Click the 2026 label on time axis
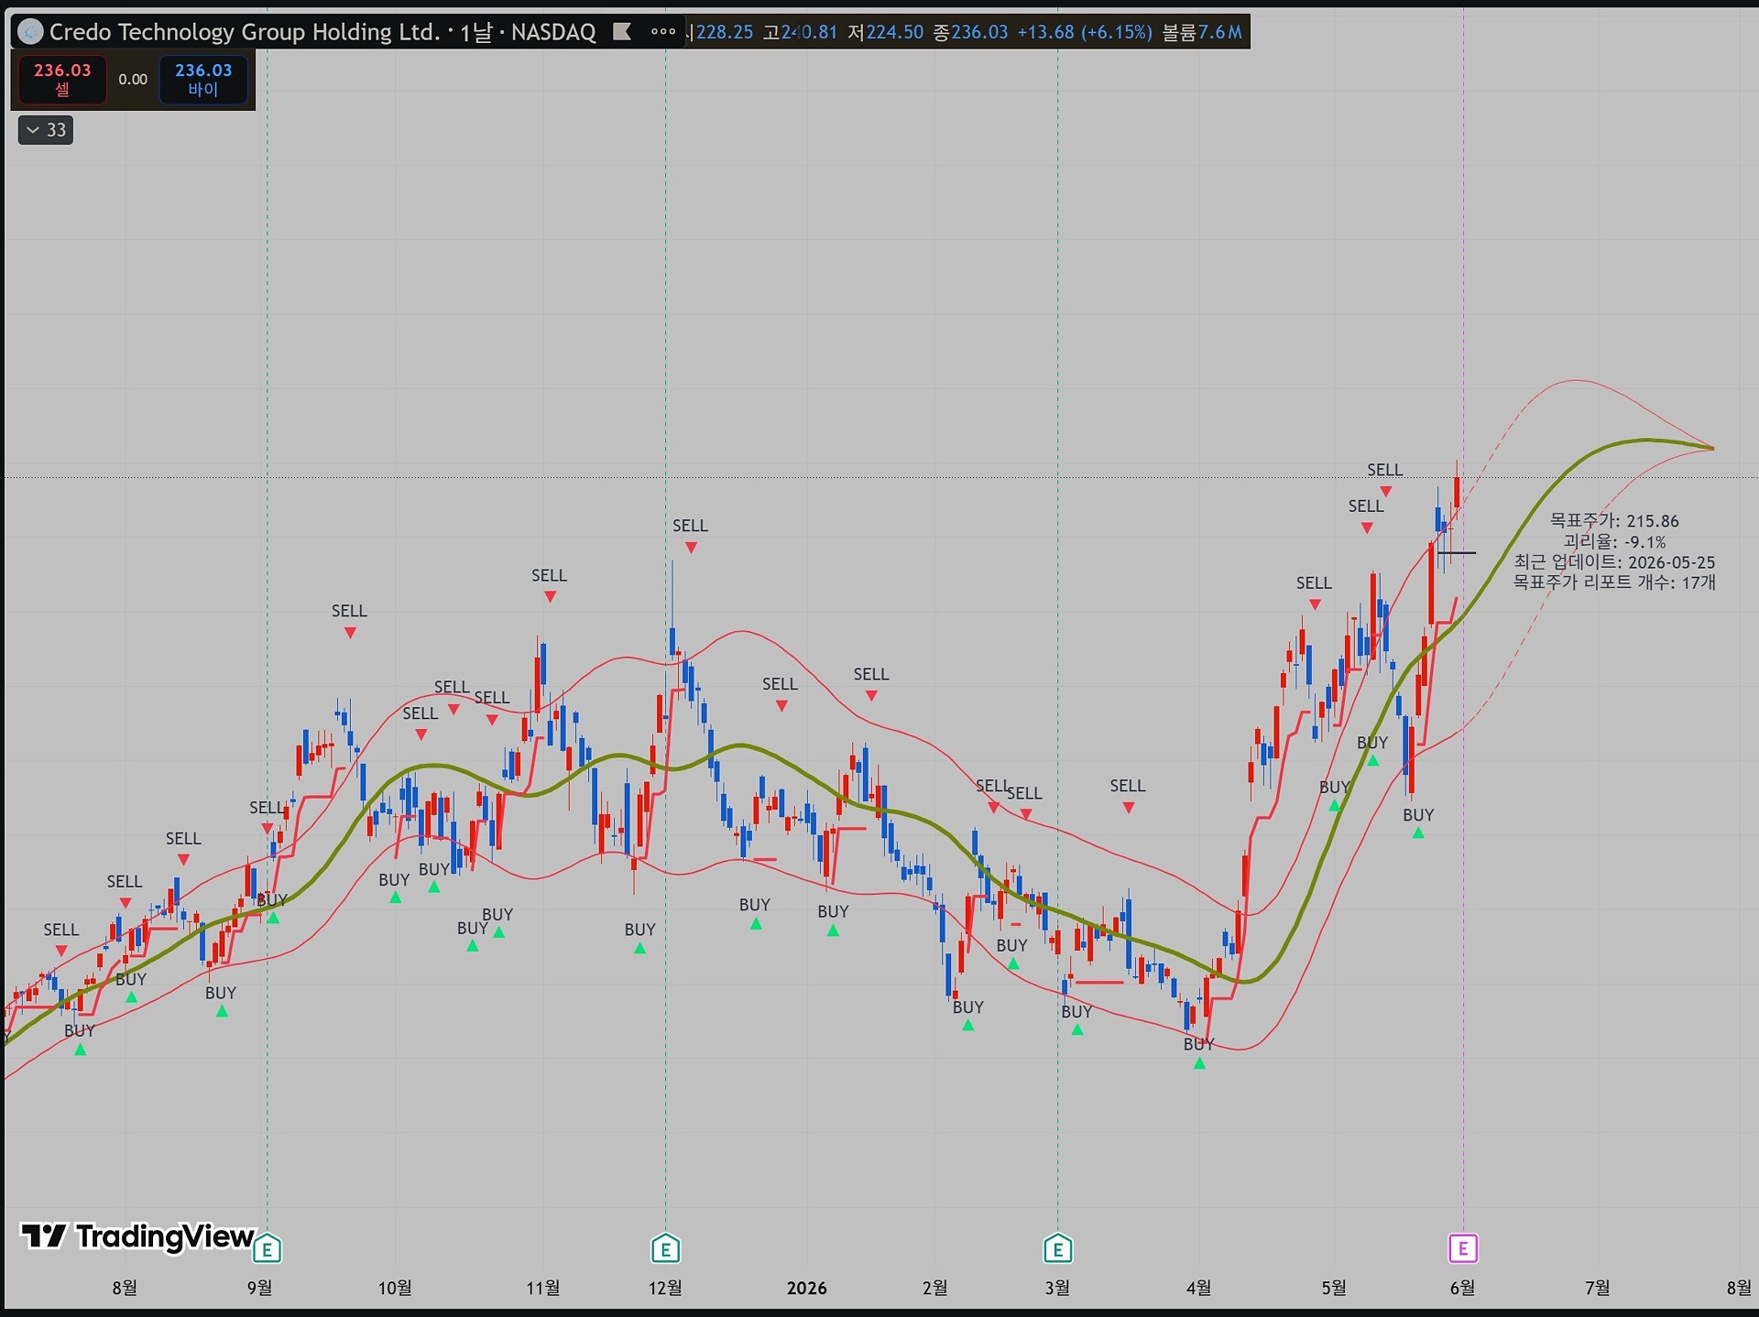1759x1317 pixels. (806, 1288)
